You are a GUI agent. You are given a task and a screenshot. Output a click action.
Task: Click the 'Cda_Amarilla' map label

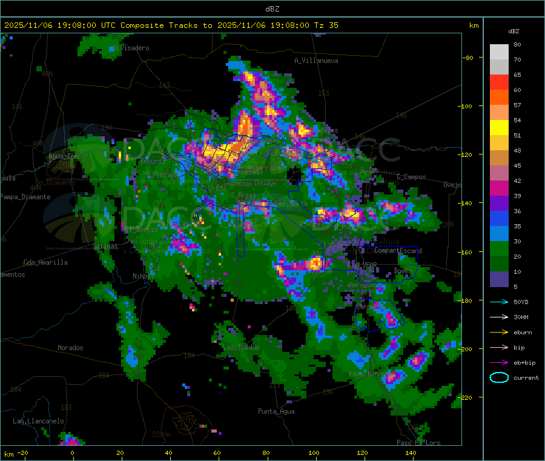coord(45,262)
